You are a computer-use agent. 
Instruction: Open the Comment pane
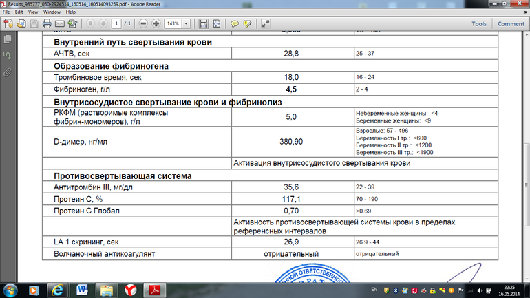coord(511,24)
